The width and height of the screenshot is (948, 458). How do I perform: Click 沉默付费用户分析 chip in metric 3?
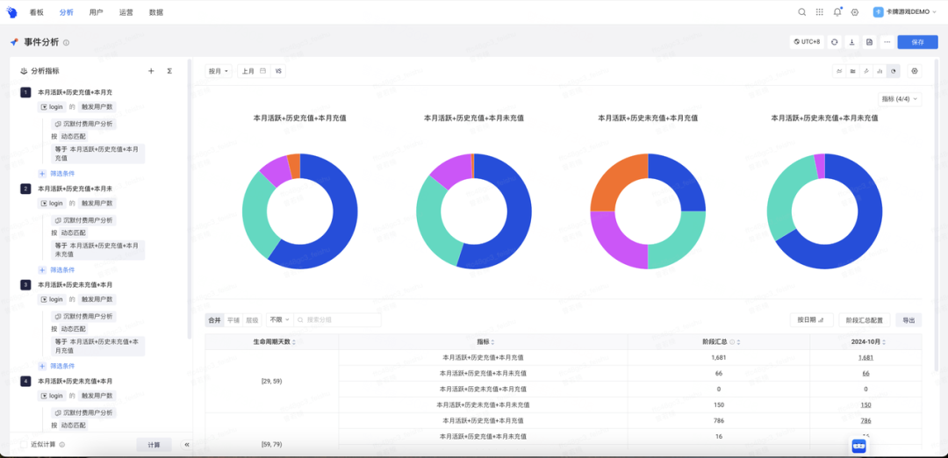pos(83,317)
